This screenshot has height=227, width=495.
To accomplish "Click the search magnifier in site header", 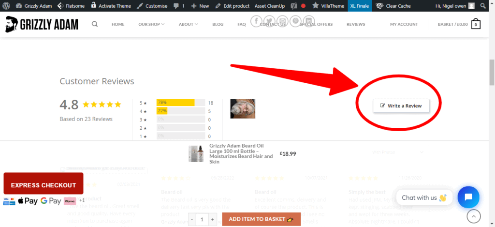I will (95, 24).
